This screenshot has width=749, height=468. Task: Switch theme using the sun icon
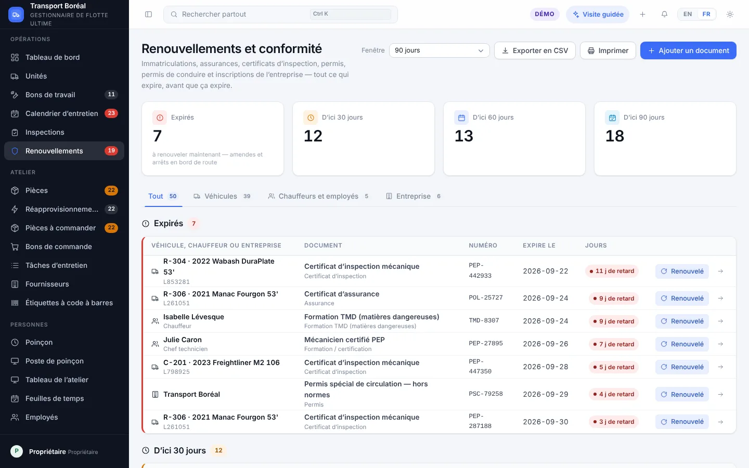click(730, 15)
